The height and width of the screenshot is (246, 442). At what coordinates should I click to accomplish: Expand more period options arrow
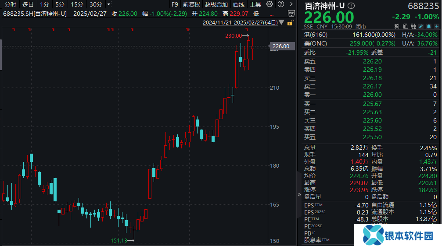(108, 4)
